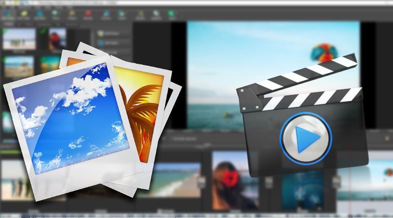Click the first button with green photo icon
393x218 pixels.
point(112,33)
